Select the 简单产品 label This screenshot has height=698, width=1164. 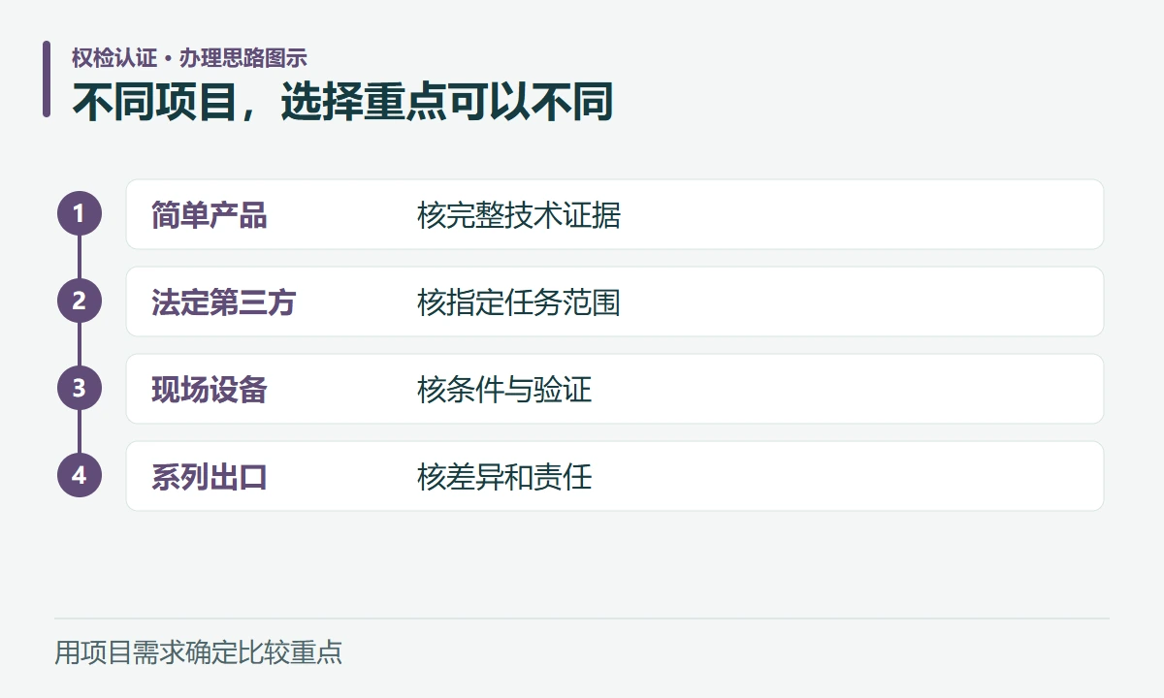(x=210, y=215)
